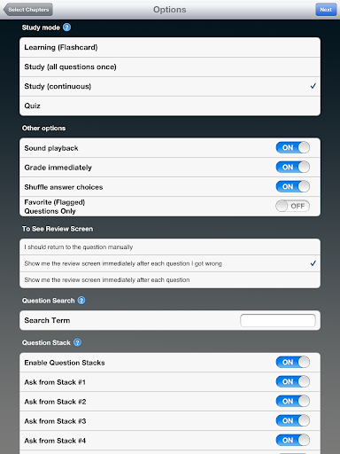340x454 pixels.
Task: Select 'I should return to the question manually'
Action: 170,247
